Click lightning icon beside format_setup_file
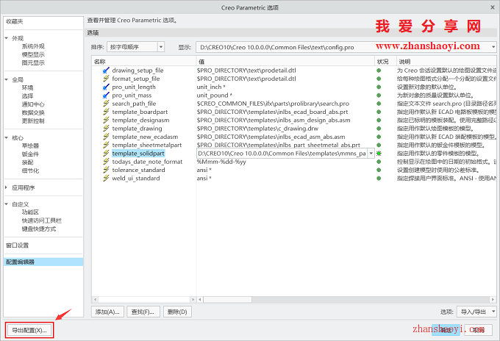500x341 pixels. click(x=106, y=79)
